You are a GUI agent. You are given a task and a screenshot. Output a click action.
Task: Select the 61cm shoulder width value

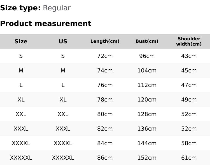tap(189, 158)
